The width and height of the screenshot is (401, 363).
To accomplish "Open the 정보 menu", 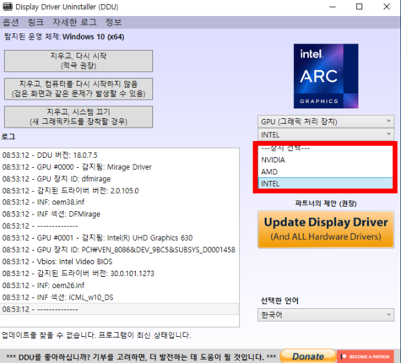I will pos(114,22).
